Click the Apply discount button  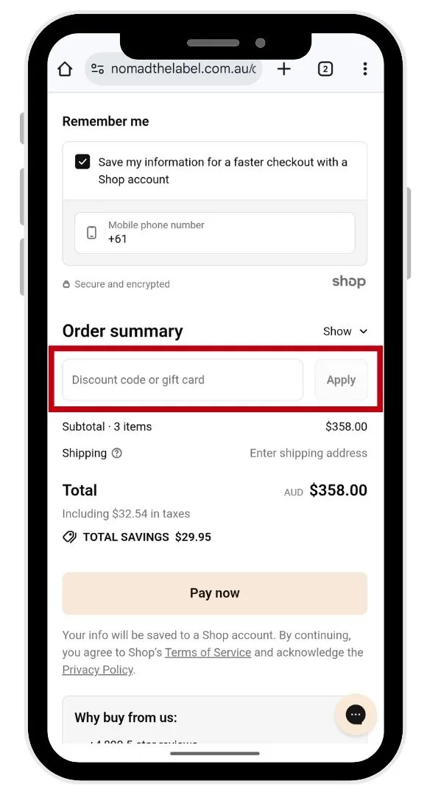(x=342, y=380)
